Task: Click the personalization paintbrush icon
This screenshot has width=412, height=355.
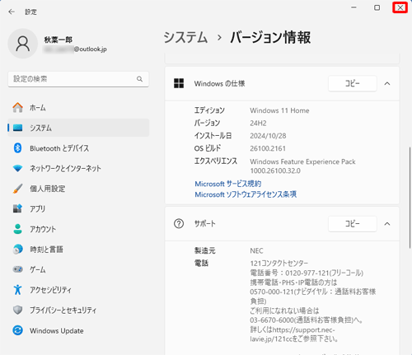Action: pos(18,189)
